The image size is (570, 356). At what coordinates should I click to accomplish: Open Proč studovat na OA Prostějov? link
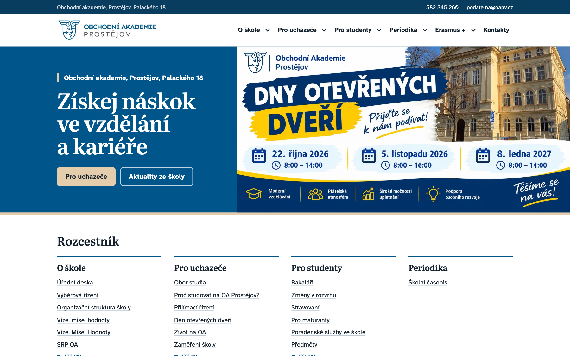(217, 295)
